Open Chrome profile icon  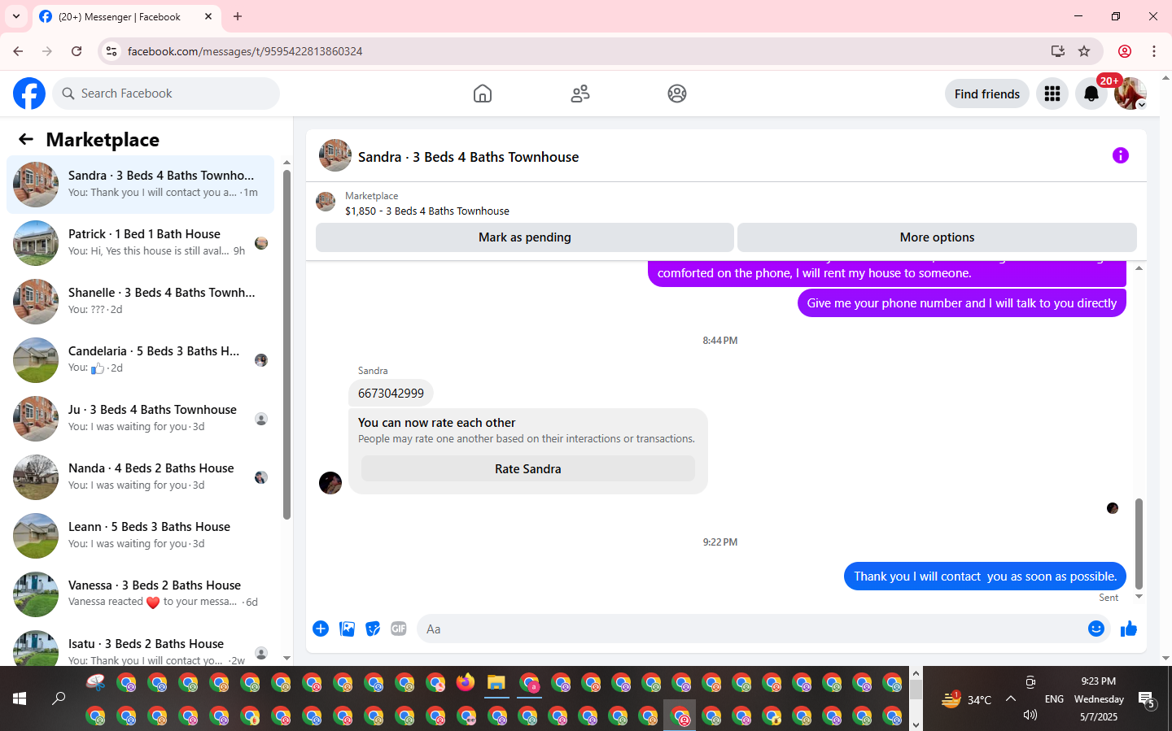click(x=1125, y=51)
